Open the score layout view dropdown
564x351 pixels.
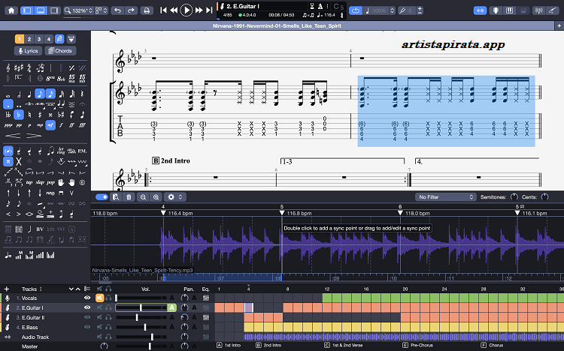102,10
